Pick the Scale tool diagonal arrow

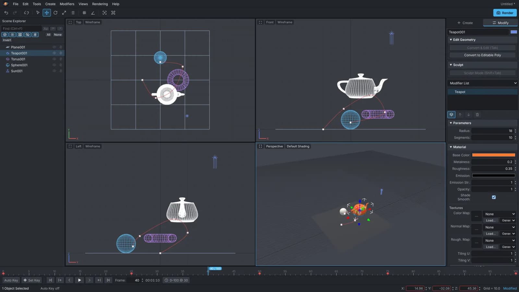[64, 13]
